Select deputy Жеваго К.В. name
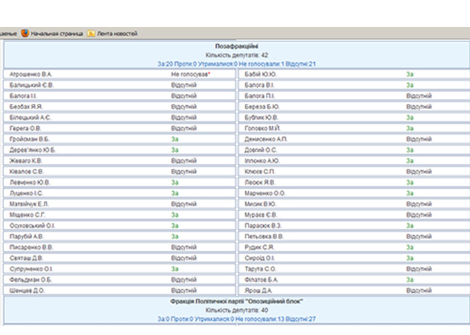Viewport: 470px width, 335px height. 27,161
